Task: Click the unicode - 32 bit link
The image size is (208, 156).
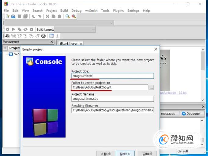Action: tap(173, 93)
